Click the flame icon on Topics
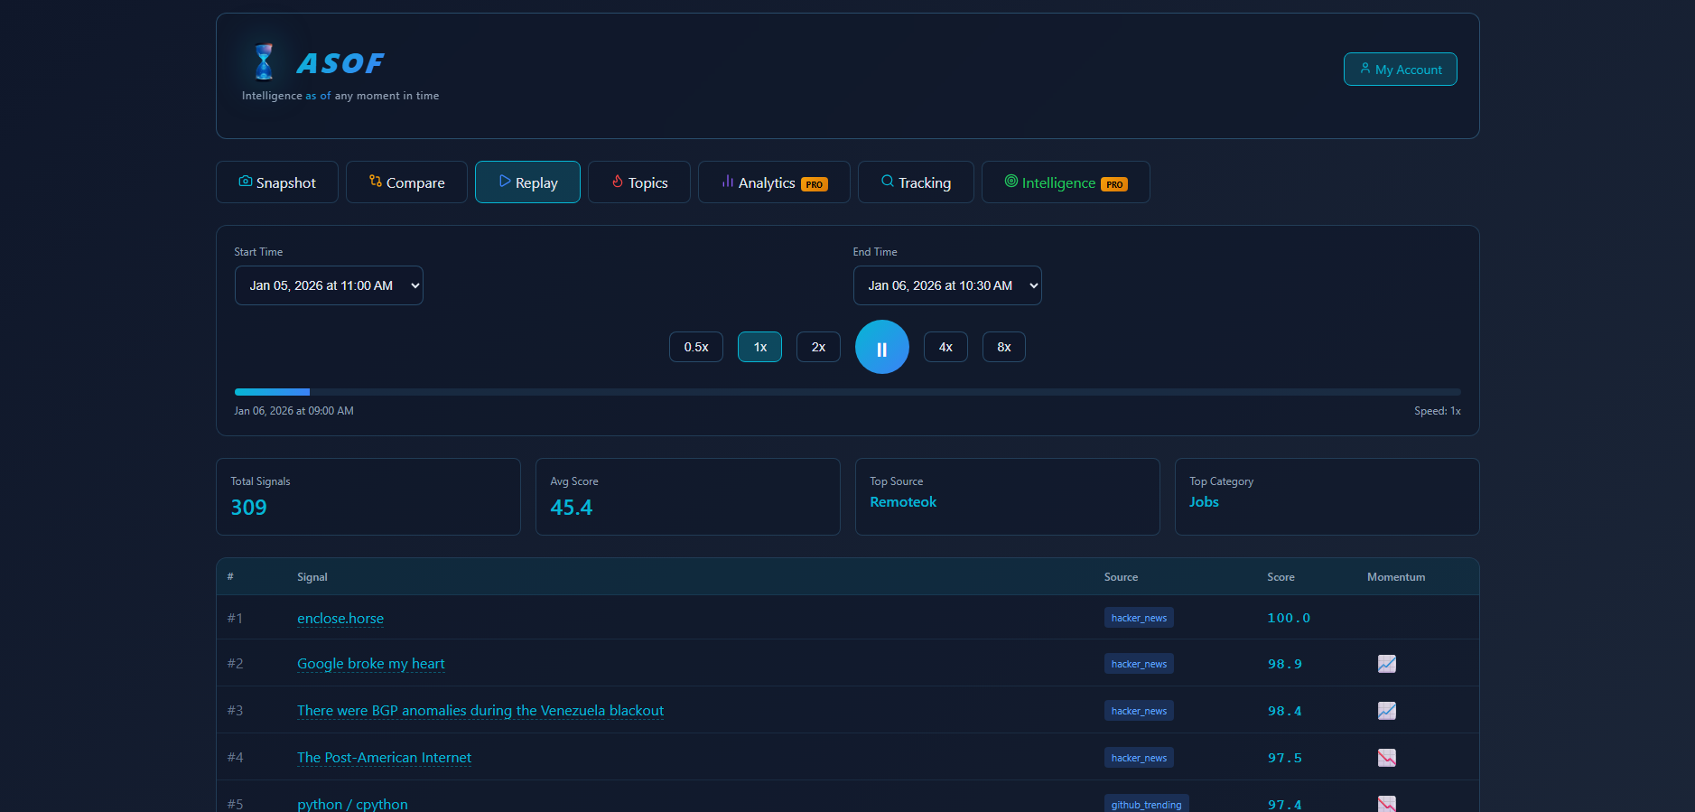This screenshot has height=812, width=1695. coord(618,182)
